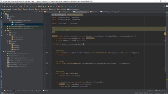Click the Undo toolbar arrow
The height and width of the screenshot is (94, 168).
pos(10,7)
